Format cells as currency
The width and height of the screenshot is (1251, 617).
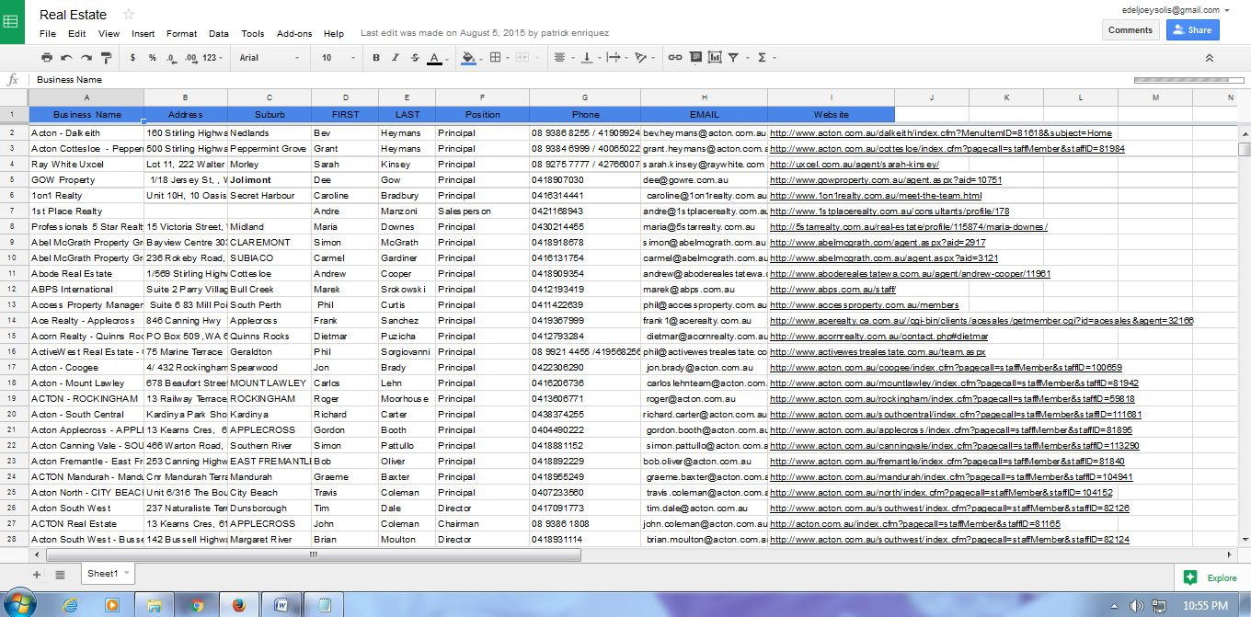click(133, 57)
